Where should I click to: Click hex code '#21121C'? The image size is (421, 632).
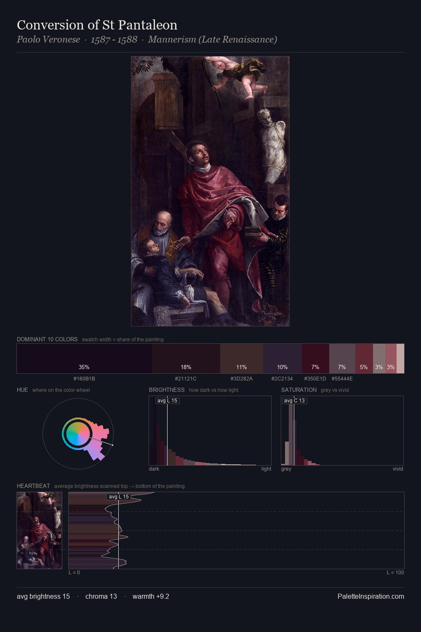point(186,379)
